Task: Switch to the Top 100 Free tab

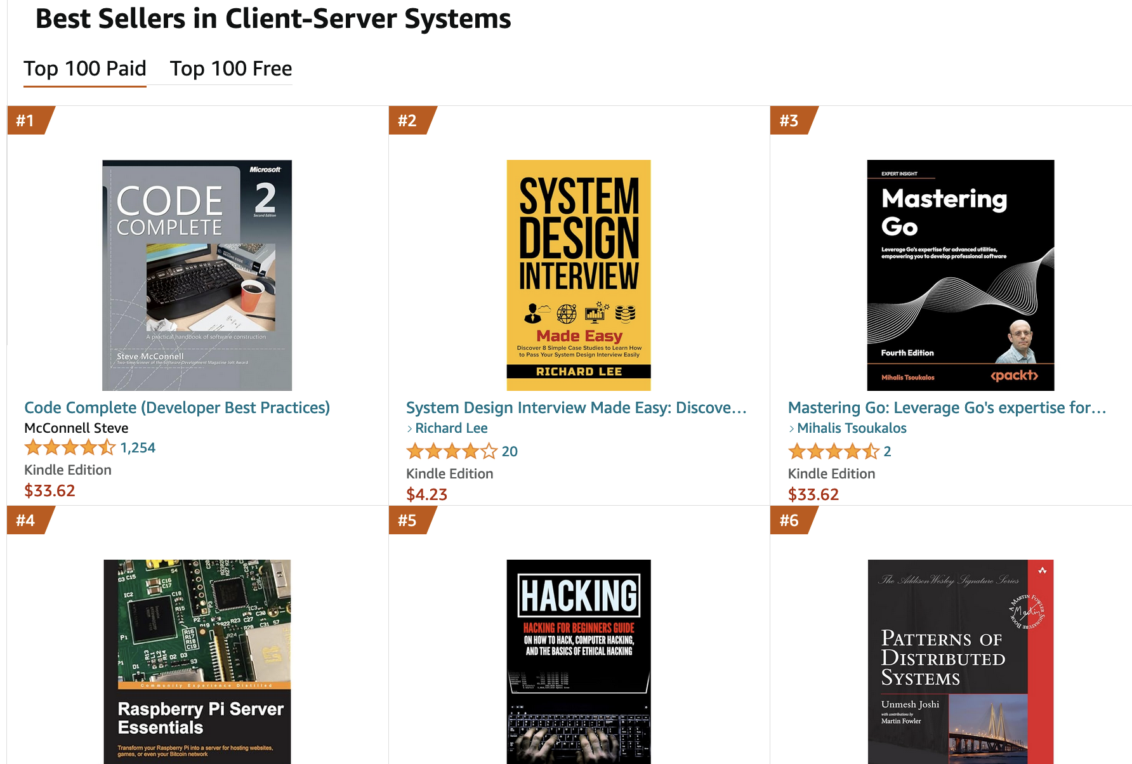Action: pos(231,69)
